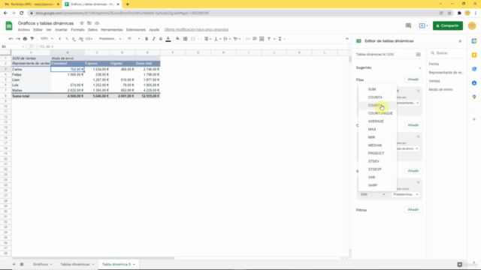Image resolution: width=481 pixels, height=270 pixels.
Task: Select the Ventas field in list
Action: click(434, 81)
